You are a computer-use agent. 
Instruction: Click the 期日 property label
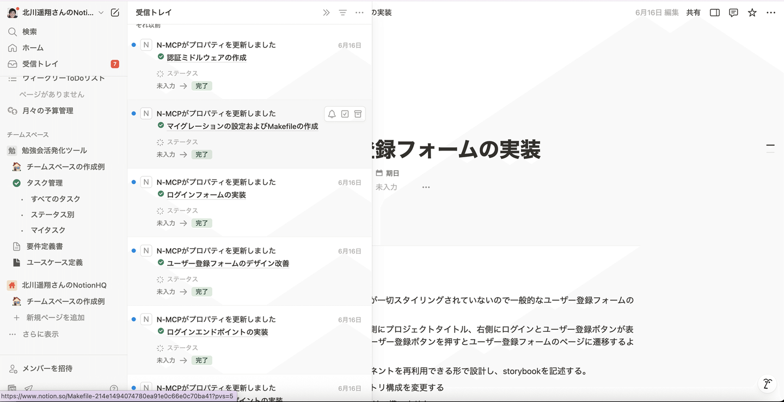pos(393,173)
